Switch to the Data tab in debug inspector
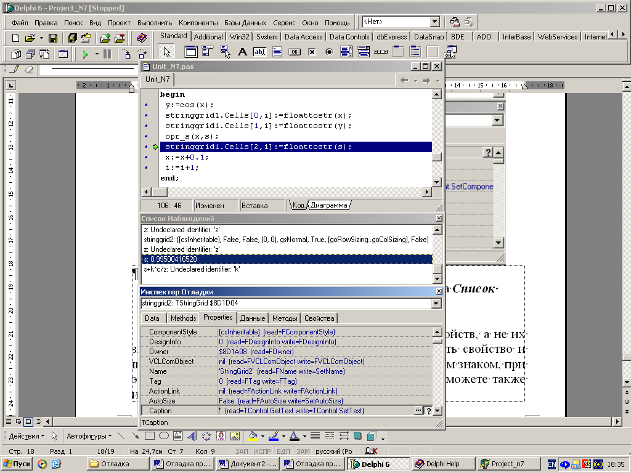The width and height of the screenshot is (631, 473). pyautogui.click(x=152, y=318)
